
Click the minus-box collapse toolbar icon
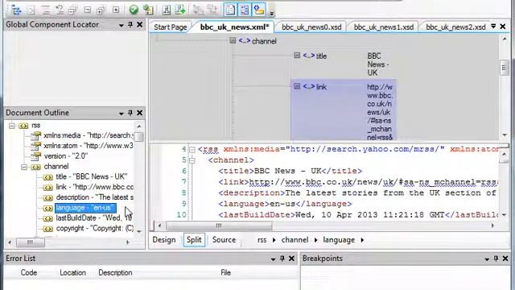[x=88, y=10]
